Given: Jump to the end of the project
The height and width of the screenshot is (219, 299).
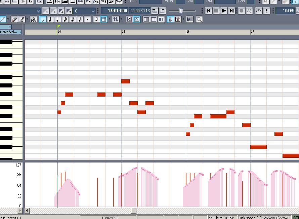Looking at the screenshot, I should point(232,11).
